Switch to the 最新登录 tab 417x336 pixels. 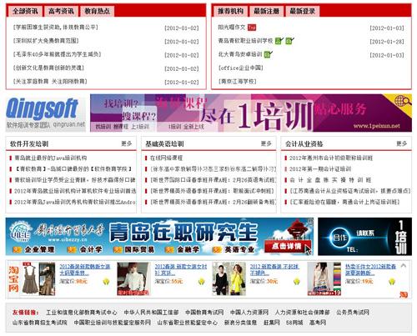302,11
